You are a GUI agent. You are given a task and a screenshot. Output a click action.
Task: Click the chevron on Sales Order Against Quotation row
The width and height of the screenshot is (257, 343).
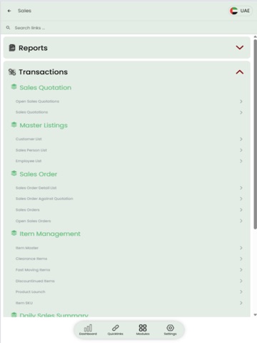241,199
